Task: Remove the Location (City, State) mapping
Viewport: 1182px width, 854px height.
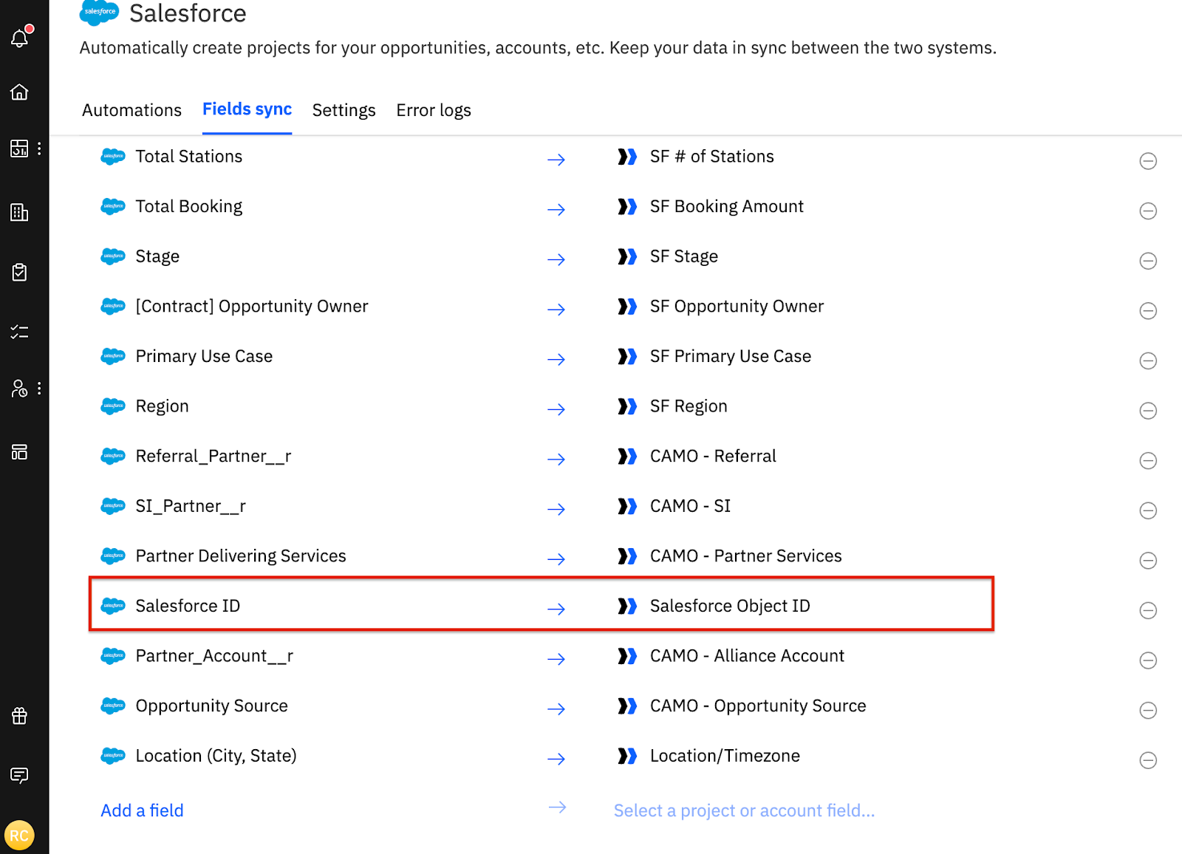Action: click(1148, 760)
